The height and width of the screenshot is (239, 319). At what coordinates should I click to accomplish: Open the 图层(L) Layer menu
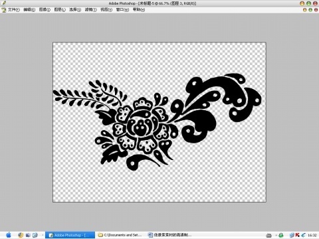pyautogui.click(x=60, y=10)
